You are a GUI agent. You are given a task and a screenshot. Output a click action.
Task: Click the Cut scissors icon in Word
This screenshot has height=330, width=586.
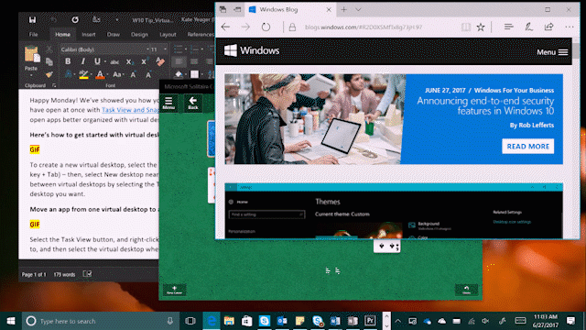[49, 49]
